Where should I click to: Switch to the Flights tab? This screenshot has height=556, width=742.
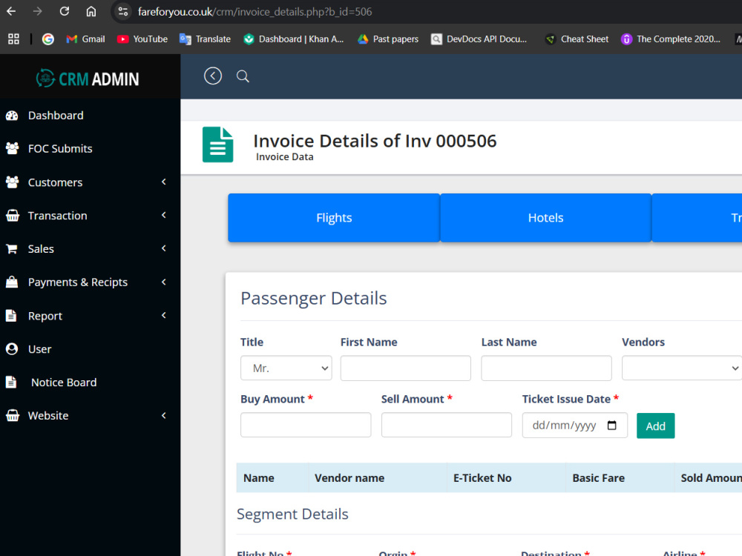pos(334,217)
